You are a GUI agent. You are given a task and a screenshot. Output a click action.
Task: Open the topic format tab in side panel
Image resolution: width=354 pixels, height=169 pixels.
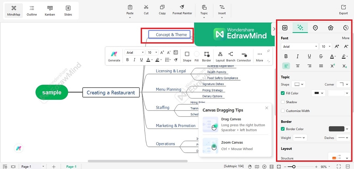[285, 28]
